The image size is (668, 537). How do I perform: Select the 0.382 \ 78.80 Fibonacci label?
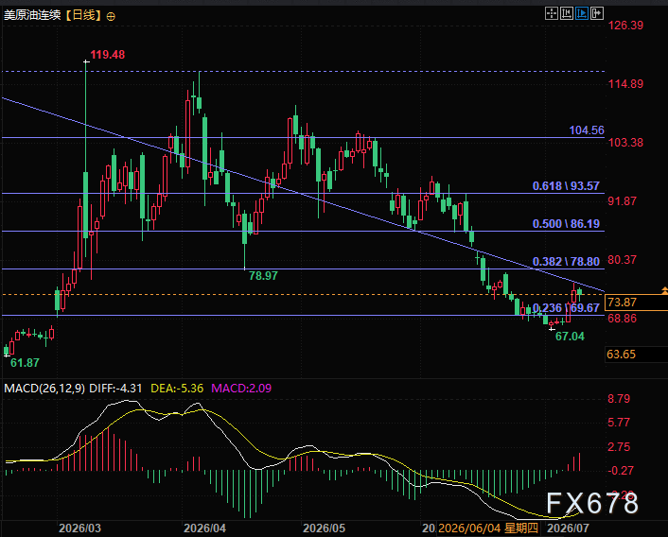[566, 262]
